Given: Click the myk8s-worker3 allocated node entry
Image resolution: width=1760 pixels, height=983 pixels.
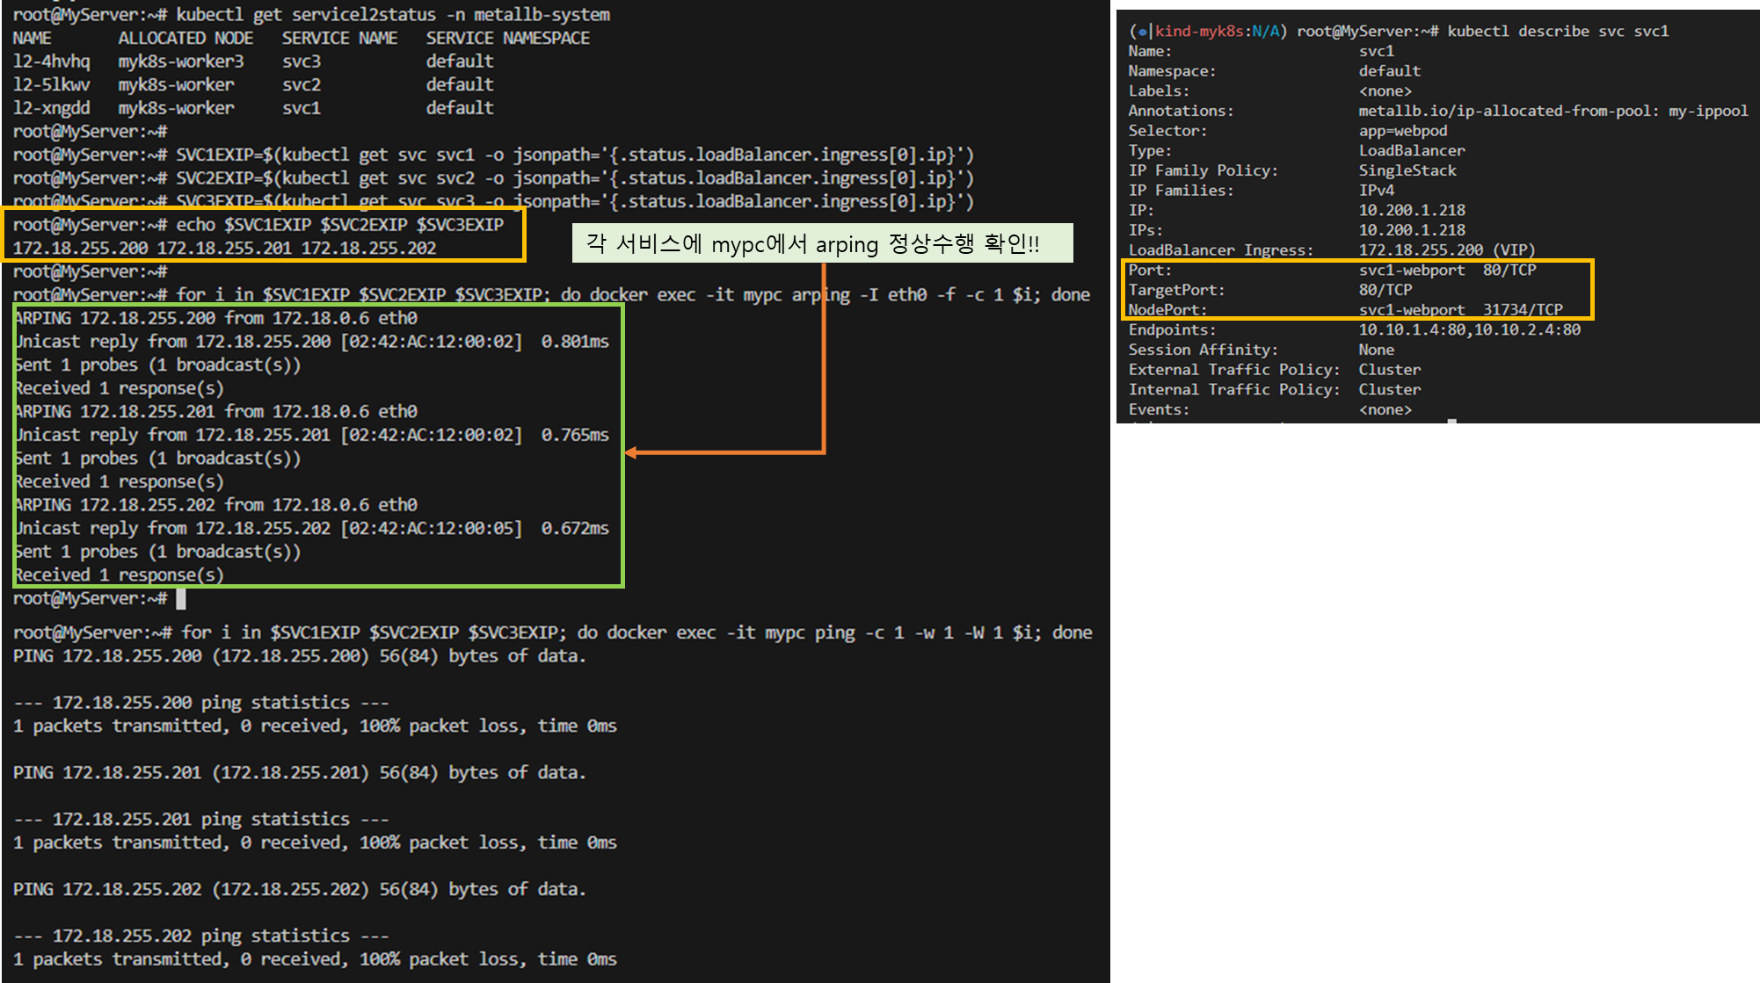Looking at the screenshot, I should (x=181, y=61).
